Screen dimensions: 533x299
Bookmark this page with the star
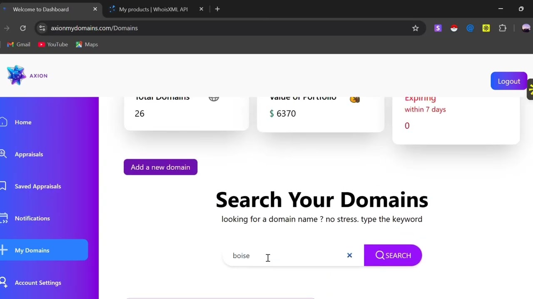(415, 28)
